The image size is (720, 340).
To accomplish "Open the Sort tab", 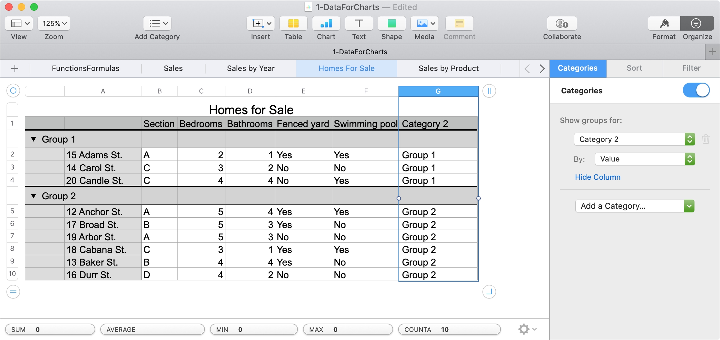I will [635, 68].
